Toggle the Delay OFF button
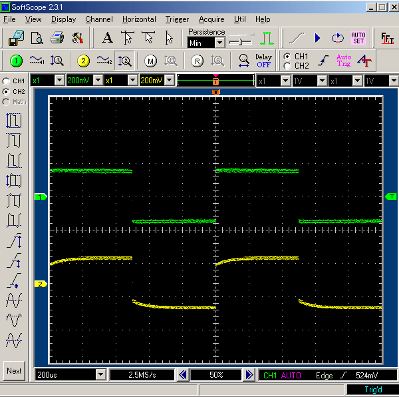This screenshot has width=399, height=397. pyautogui.click(x=263, y=61)
